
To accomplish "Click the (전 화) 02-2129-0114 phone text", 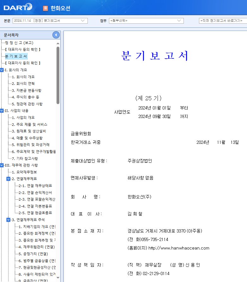I will click(x=148, y=273).
